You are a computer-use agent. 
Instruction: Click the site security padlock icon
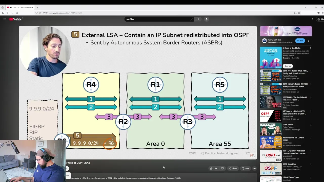click(40, 13)
